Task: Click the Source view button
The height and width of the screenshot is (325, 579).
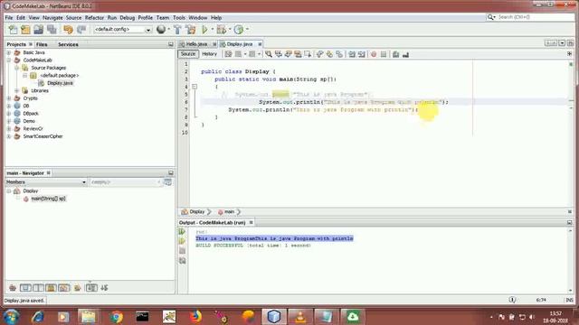Action: pyautogui.click(x=188, y=54)
